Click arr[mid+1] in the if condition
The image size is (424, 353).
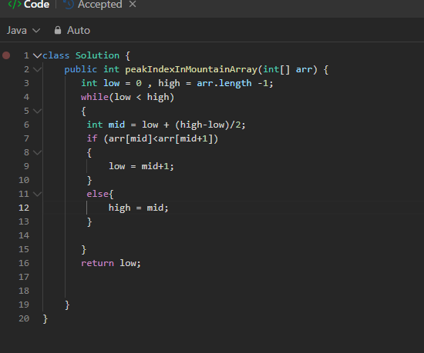185,138
